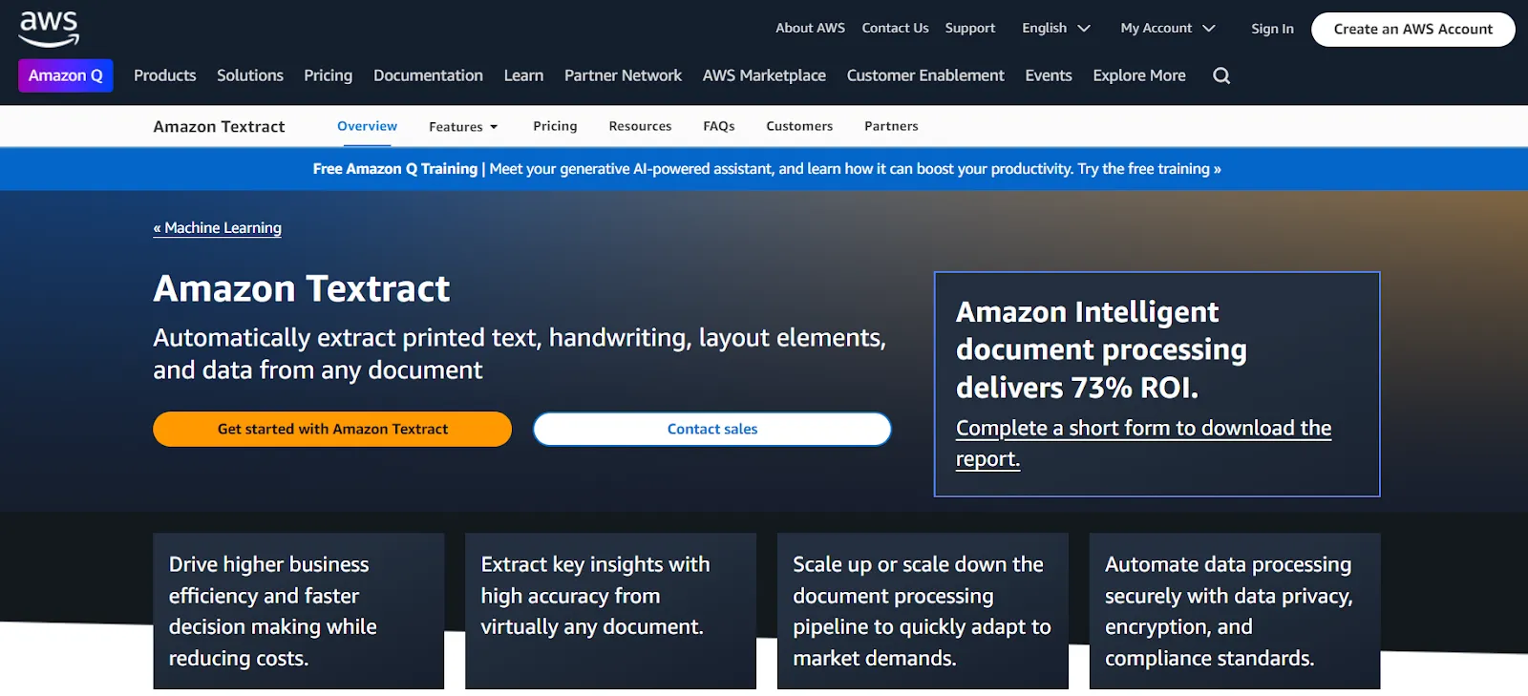Open Customer Enablement menu
Viewport: 1528px width, 696px height.
(x=925, y=75)
